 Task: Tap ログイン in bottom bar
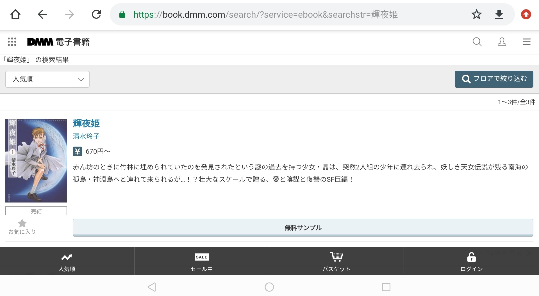pyautogui.click(x=471, y=262)
